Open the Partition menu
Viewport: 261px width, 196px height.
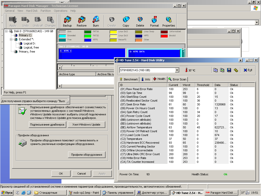pos(46,11)
